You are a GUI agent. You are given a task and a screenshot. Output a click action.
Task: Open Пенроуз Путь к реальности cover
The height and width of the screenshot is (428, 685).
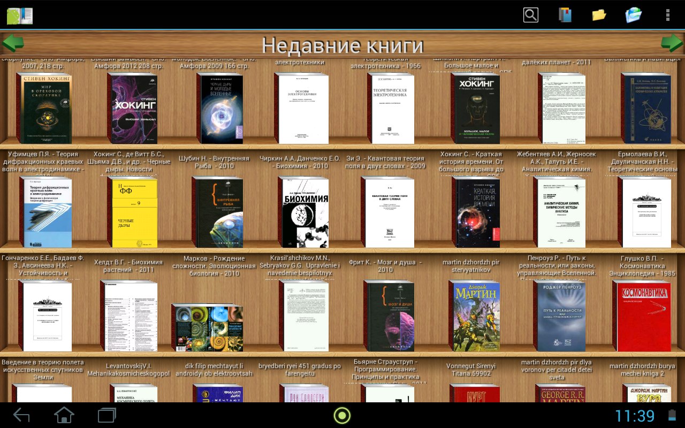[x=559, y=316]
